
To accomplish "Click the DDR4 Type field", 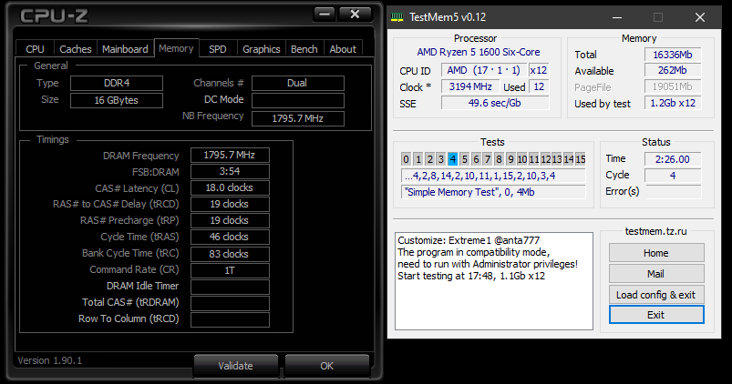I will tap(117, 83).
